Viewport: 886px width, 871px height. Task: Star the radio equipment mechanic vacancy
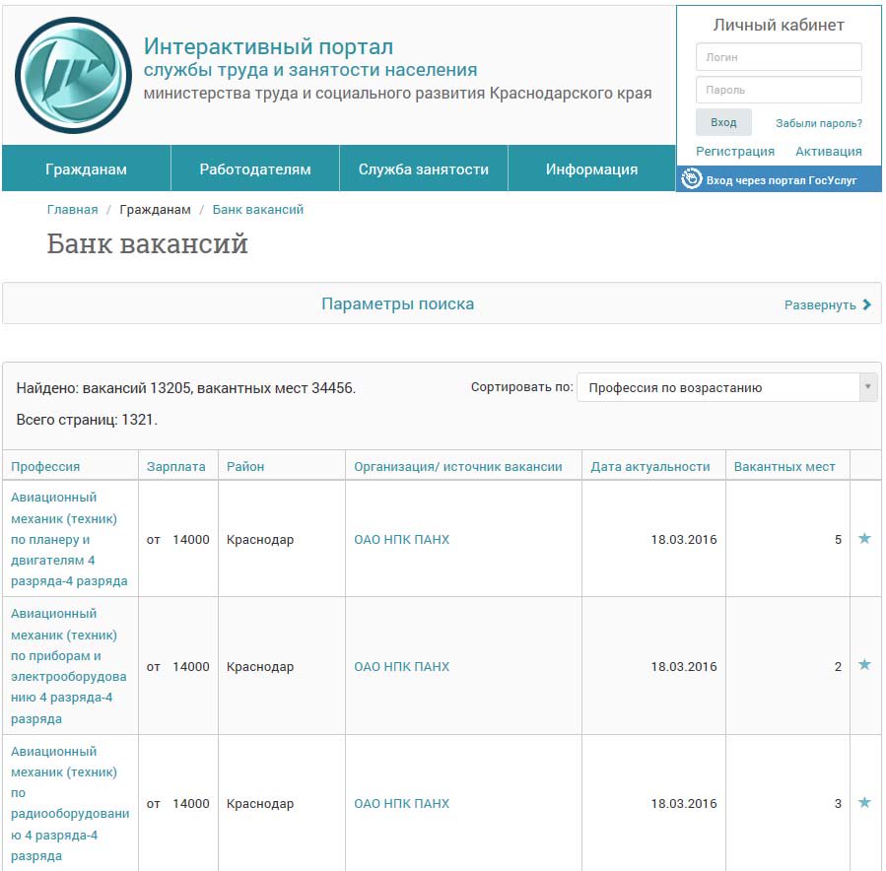coord(864,802)
